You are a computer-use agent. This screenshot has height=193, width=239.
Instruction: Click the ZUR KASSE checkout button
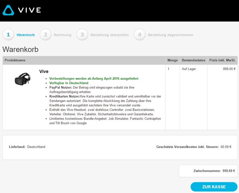(x=214, y=187)
